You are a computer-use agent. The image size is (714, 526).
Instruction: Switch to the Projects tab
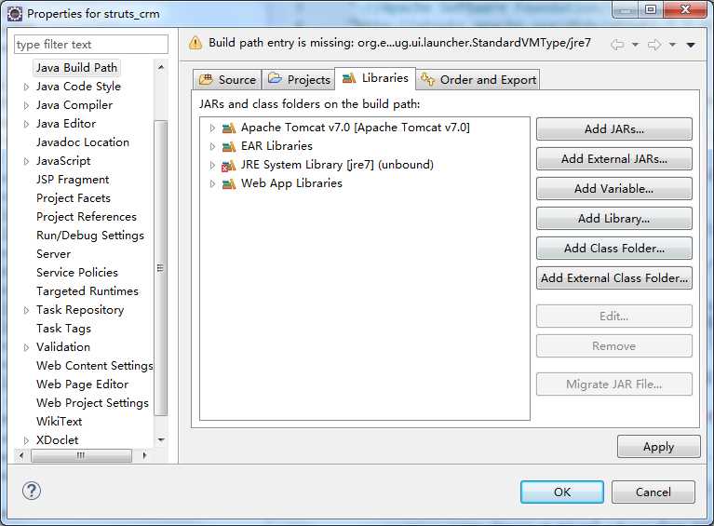tap(298, 80)
